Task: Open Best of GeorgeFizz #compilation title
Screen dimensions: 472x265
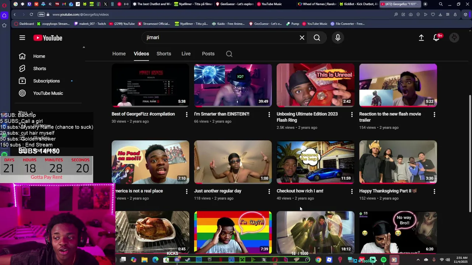Action: (143, 114)
